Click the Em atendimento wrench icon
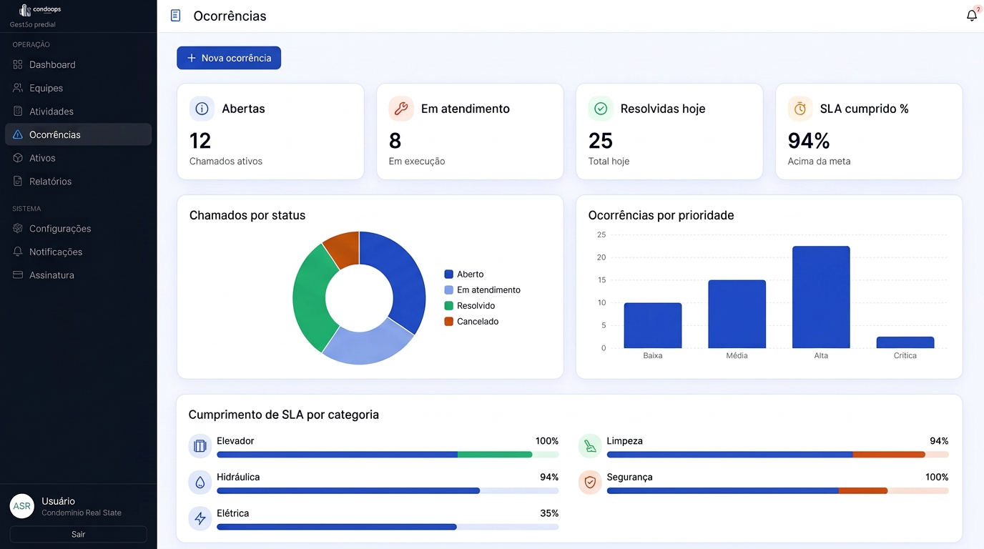Screen dimensions: 984x549 tap(401, 109)
